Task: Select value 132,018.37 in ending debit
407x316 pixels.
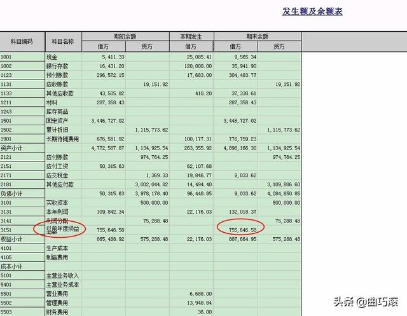Action: click(x=243, y=212)
